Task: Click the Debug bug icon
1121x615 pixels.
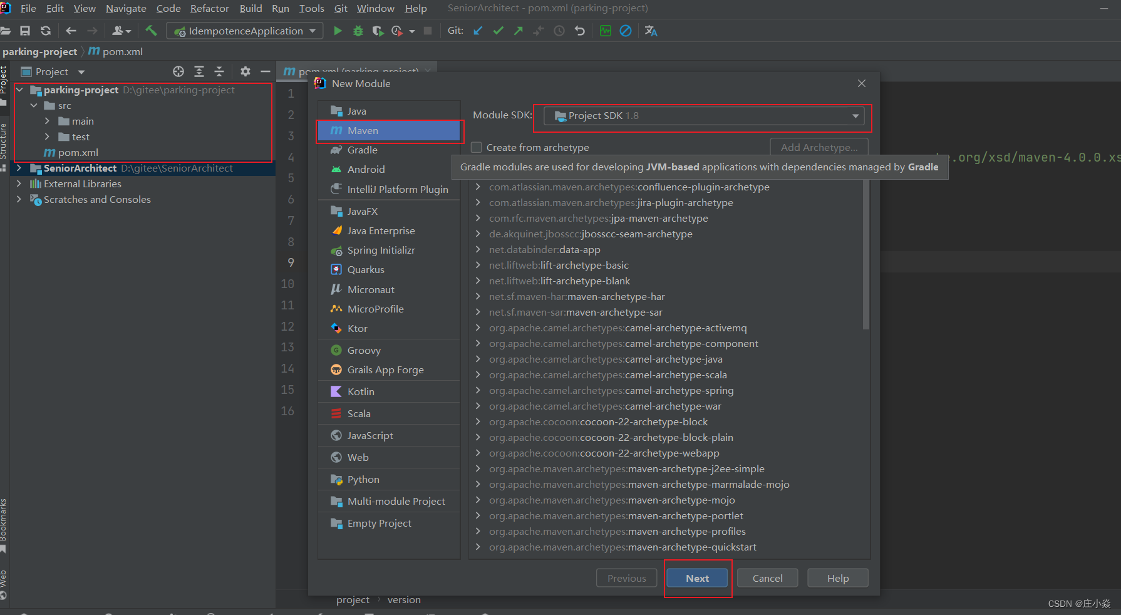Action: 358,31
